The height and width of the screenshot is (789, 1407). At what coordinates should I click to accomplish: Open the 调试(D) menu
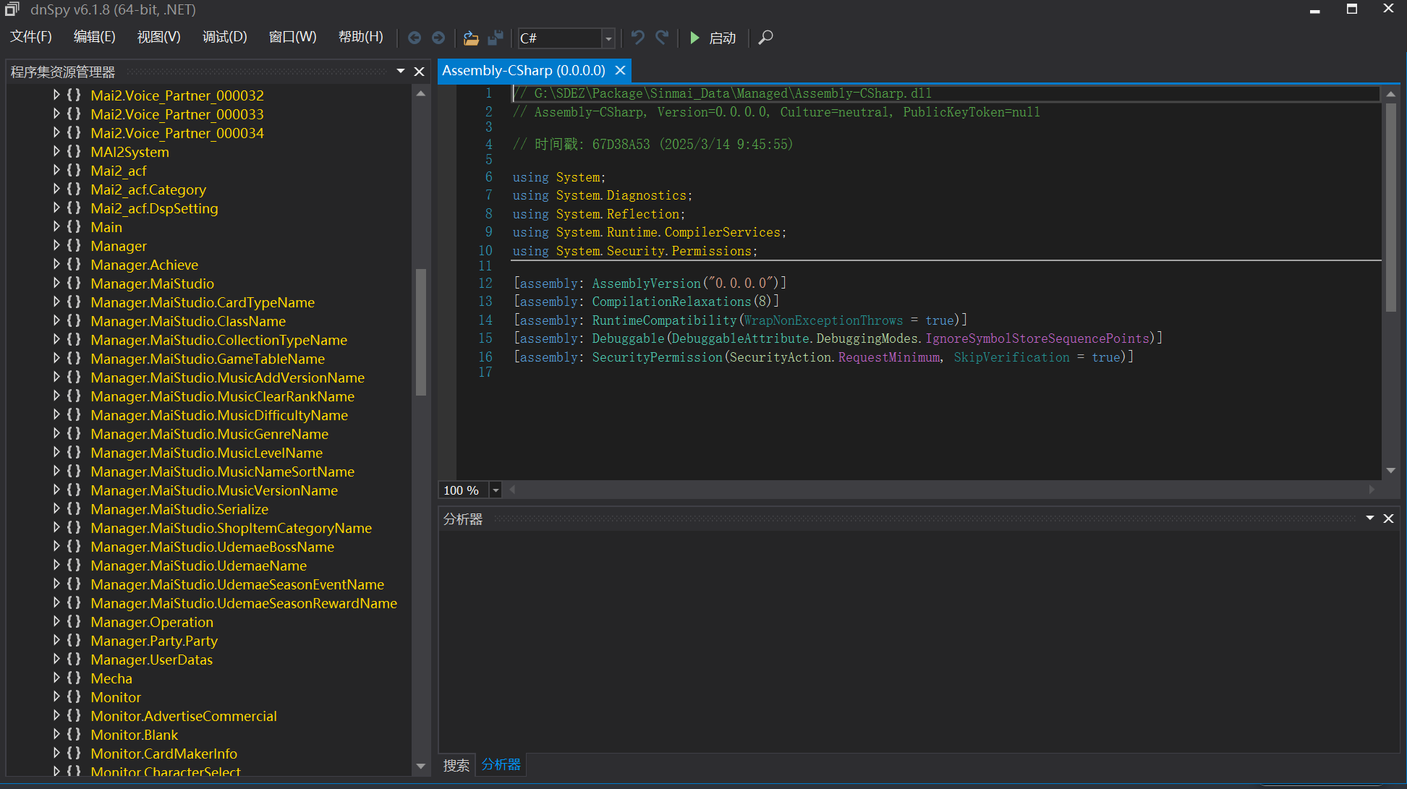tap(224, 37)
